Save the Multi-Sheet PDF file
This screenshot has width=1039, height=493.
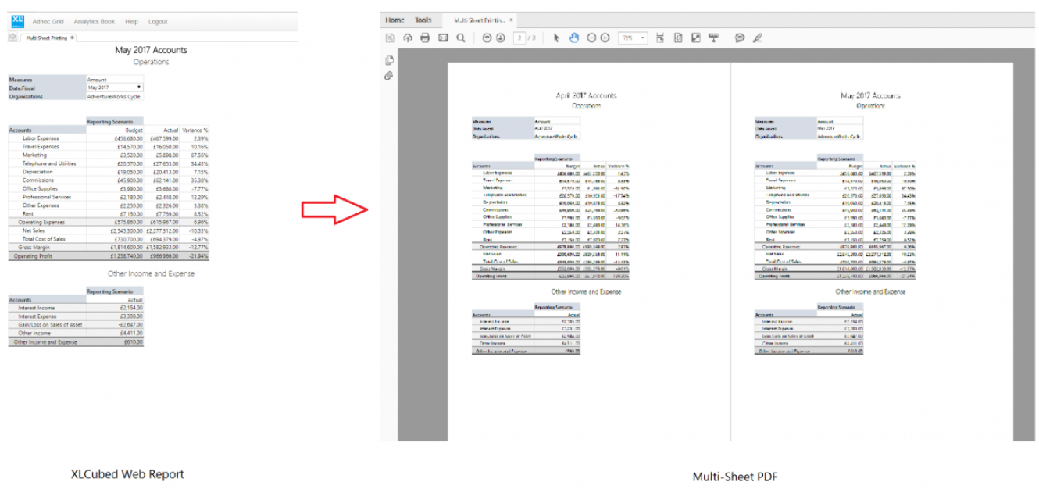[389, 38]
